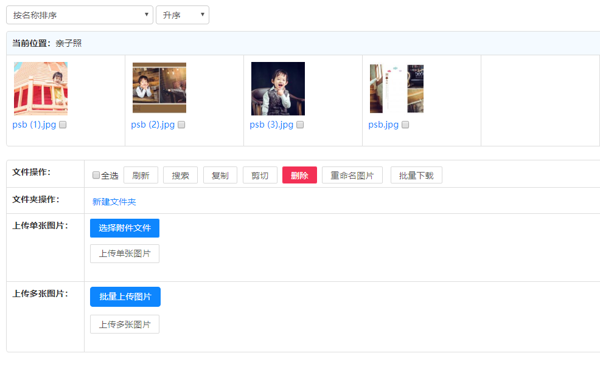Select the psb (2).jpg checkbox

(x=181, y=125)
